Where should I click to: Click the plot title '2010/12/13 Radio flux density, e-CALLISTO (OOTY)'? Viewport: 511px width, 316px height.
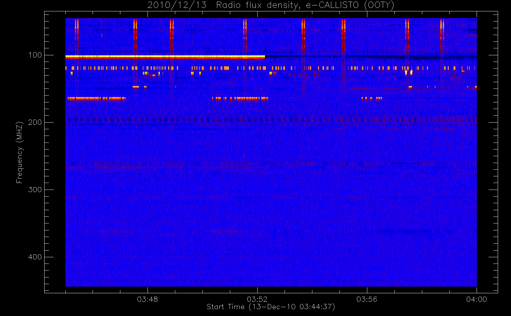(x=271, y=5)
